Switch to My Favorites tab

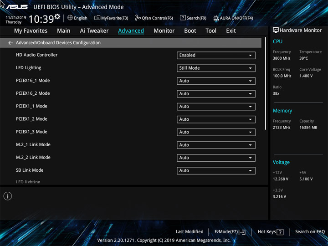click(x=31, y=31)
